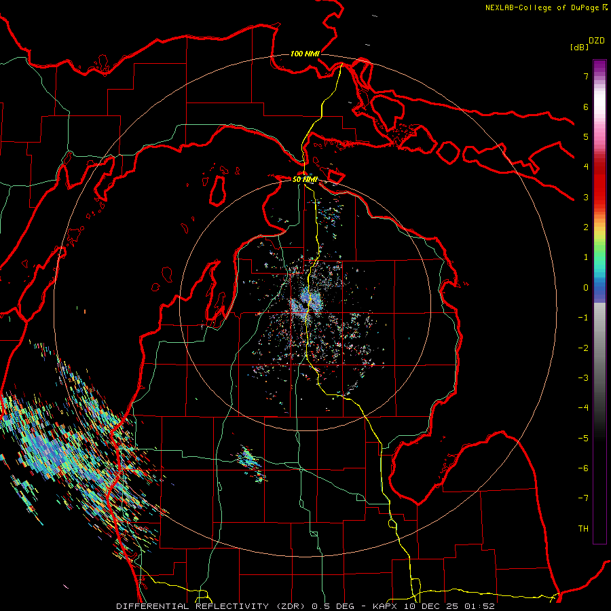This screenshot has width=611, height=611.
Task: Click the DZD legend title
Action: [597, 41]
